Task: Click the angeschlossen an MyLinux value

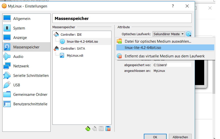Action: 159,71
